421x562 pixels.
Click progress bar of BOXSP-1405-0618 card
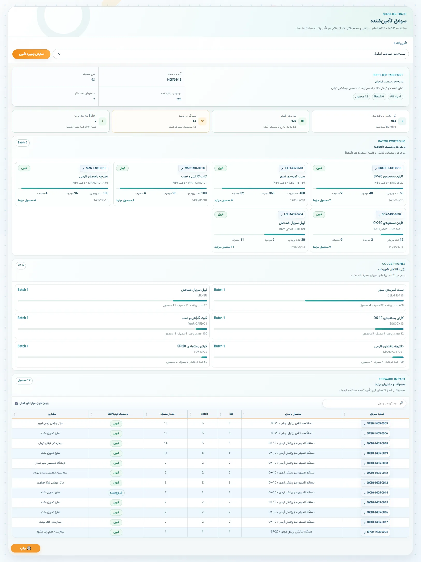coord(358,188)
